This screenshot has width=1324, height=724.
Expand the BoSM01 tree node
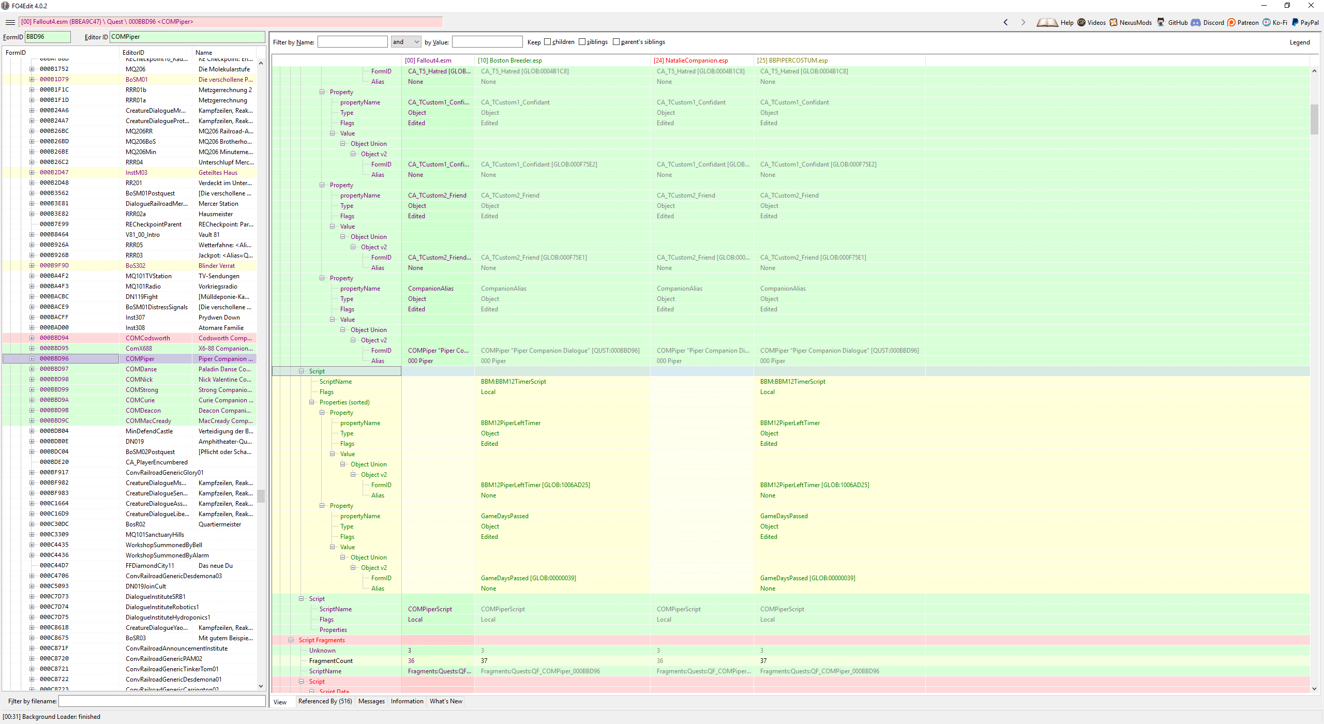[32, 79]
